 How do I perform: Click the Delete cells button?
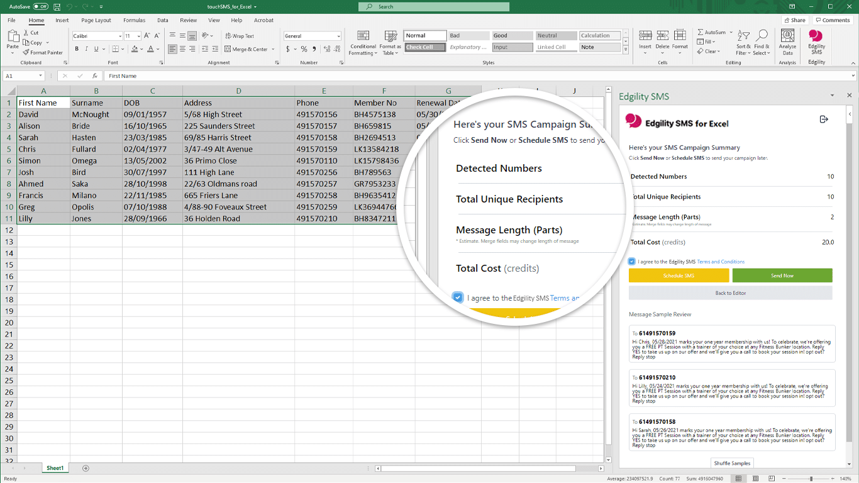[x=662, y=43]
